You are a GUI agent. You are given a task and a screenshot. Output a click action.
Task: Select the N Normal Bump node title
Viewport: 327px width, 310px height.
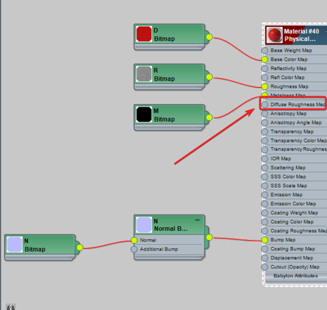[171, 225]
